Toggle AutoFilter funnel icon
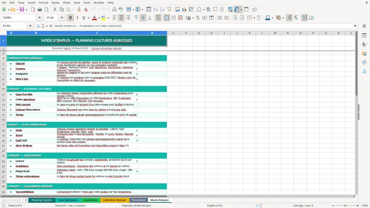 click(169, 10)
